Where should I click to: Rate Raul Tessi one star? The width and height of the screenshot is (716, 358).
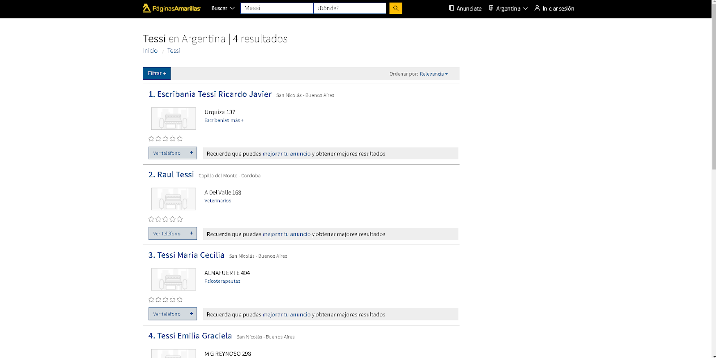click(151, 219)
